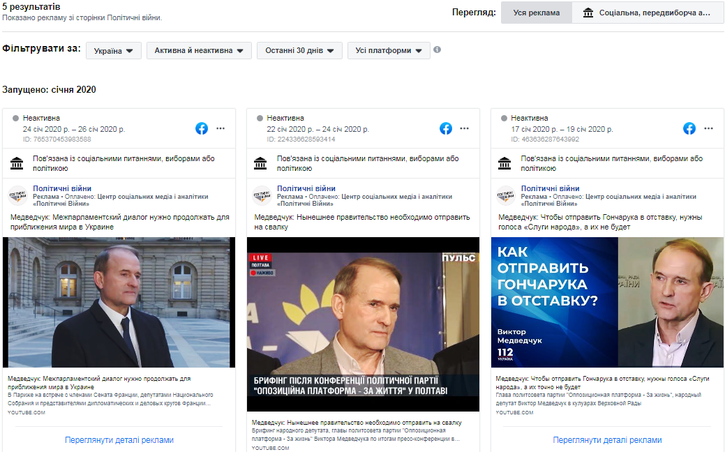Screen dimensions: 725x452
Task: Open Політичні війни page link in second ad
Action: [x=306, y=188]
